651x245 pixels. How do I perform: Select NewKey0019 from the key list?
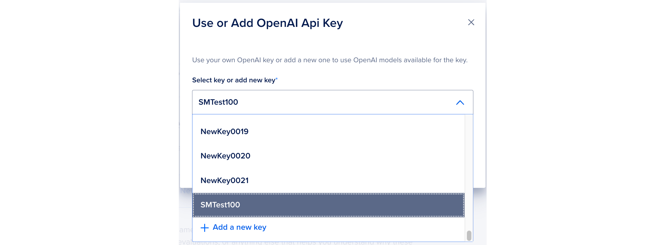(x=224, y=131)
